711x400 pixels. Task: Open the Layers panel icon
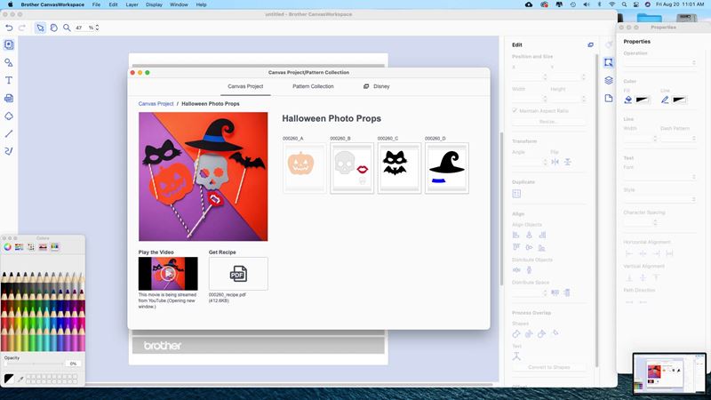click(x=609, y=80)
